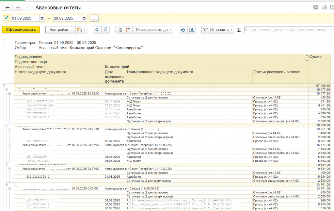Click the print icon in report toolbar

click(x=183, y=30)
